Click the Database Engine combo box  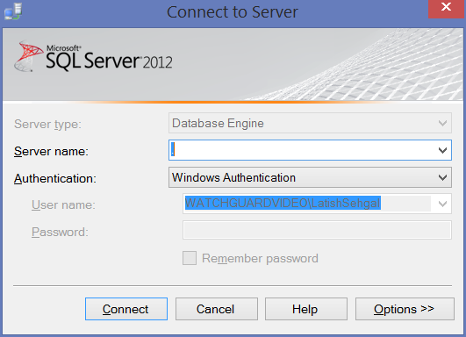[x=310, y=123]
